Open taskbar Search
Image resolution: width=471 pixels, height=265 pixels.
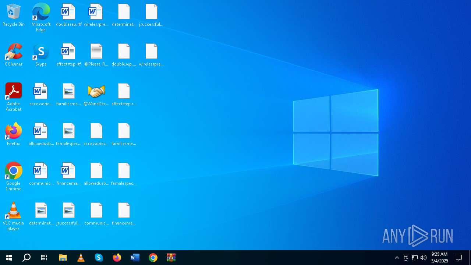coord(26,258)
